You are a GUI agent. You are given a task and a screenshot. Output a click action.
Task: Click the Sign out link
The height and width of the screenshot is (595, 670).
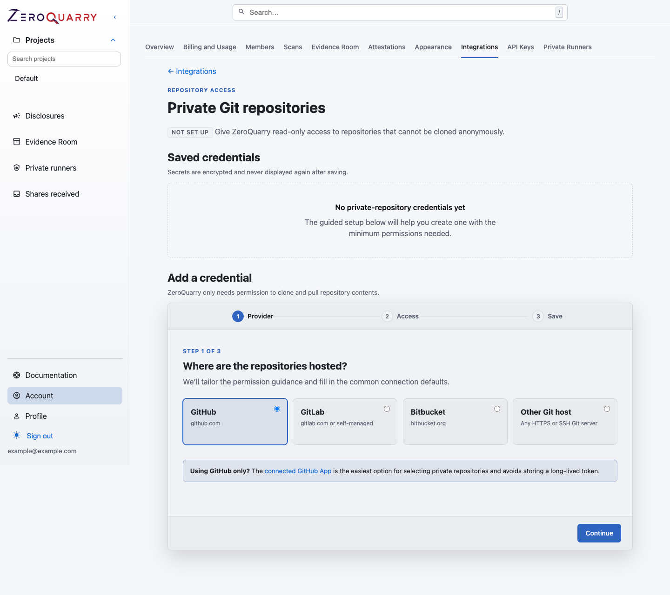(40, 436)
